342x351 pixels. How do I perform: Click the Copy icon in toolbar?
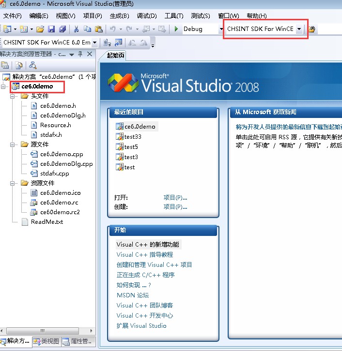point(87,29)
